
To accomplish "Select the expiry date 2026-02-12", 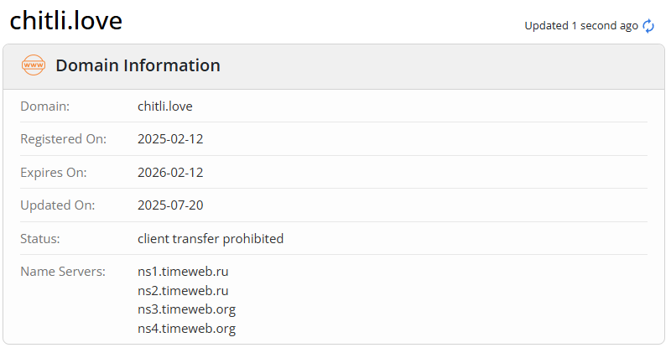I will [170, 173].
